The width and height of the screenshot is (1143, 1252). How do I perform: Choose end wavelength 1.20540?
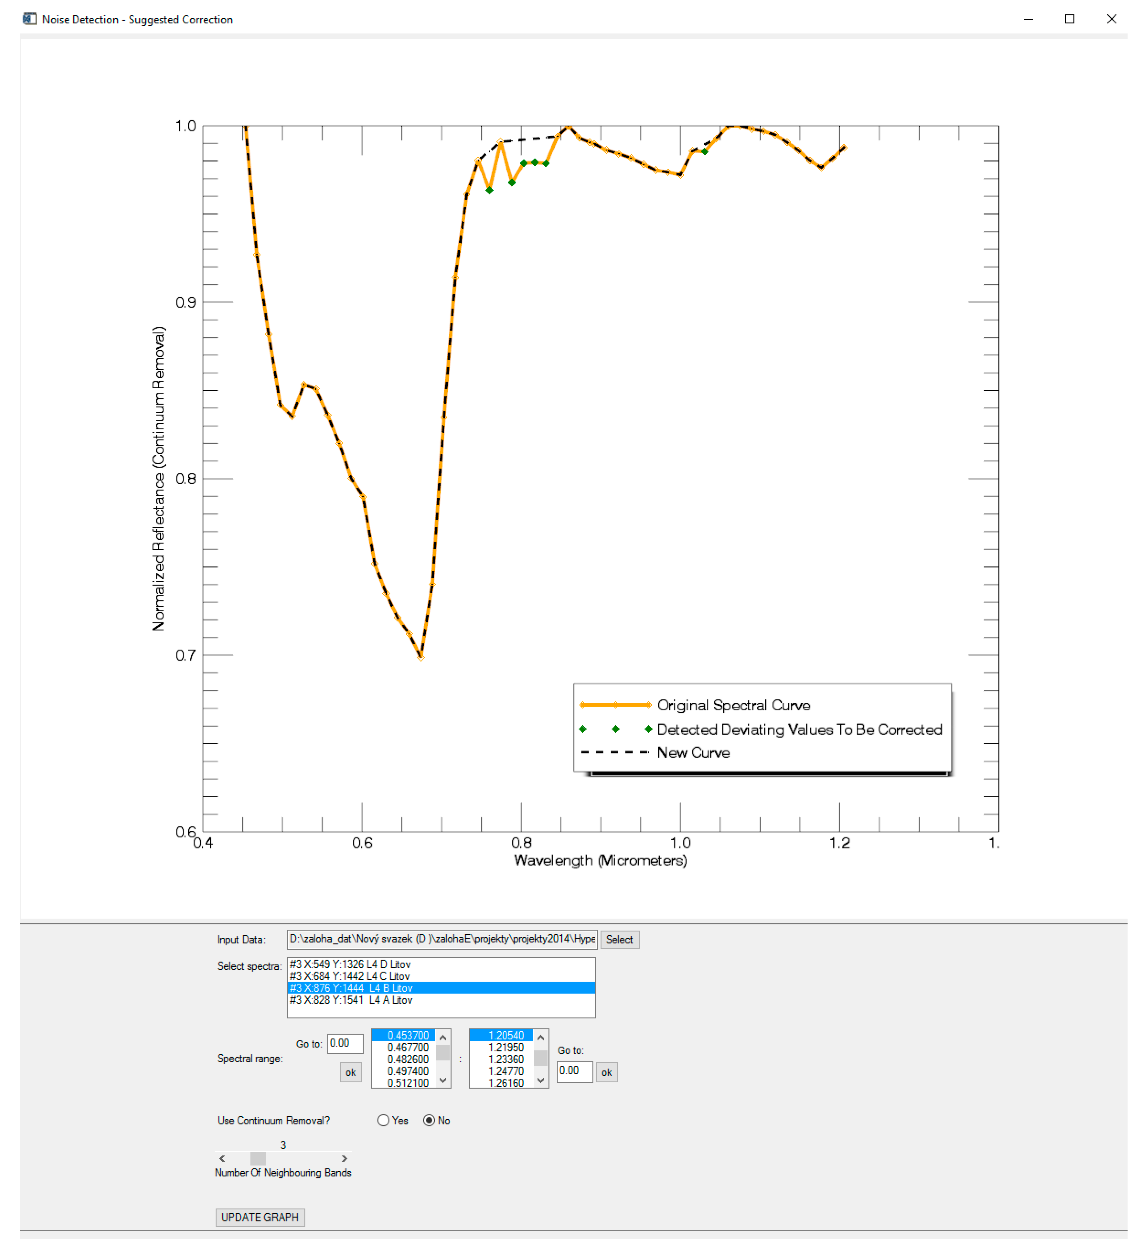point(501,1035)
